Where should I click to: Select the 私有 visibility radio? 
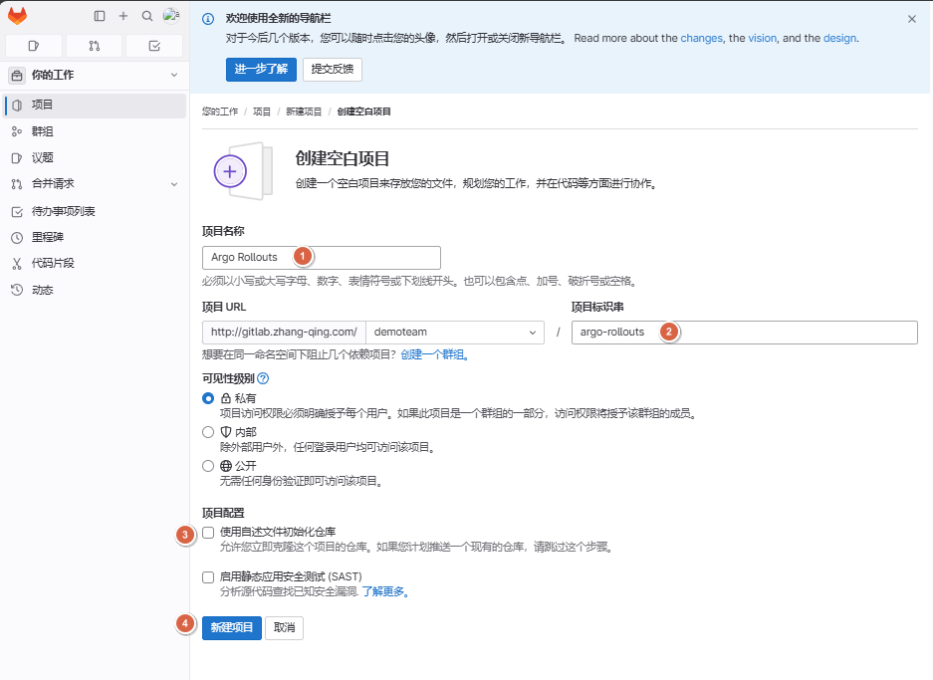tap(208, 398)
